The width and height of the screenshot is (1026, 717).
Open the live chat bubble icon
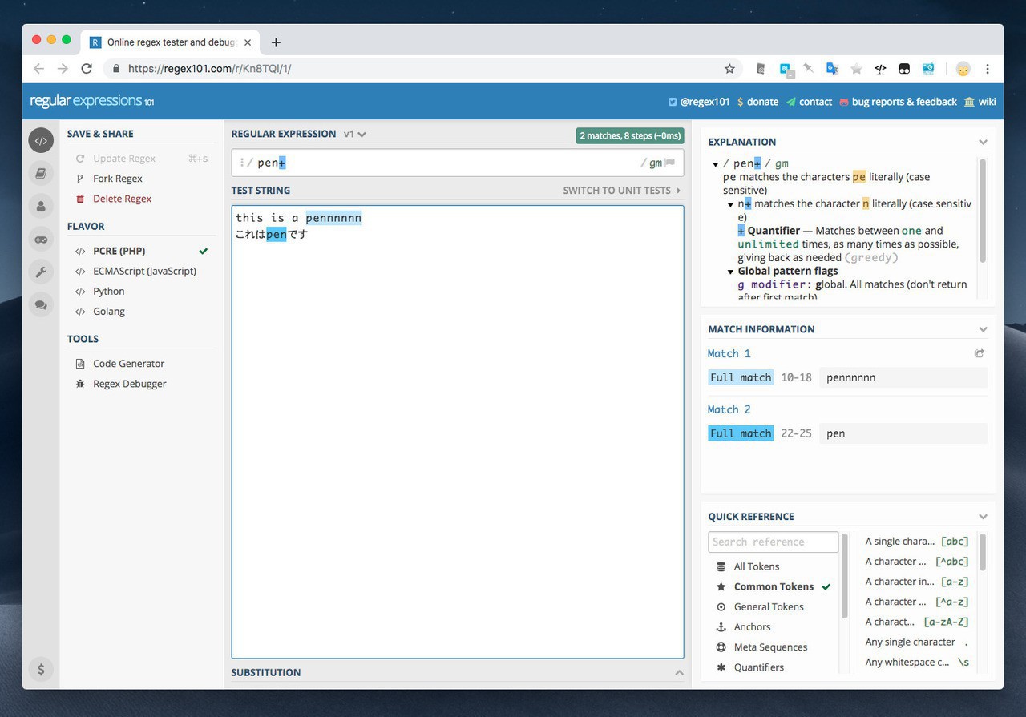coord(41,304)
